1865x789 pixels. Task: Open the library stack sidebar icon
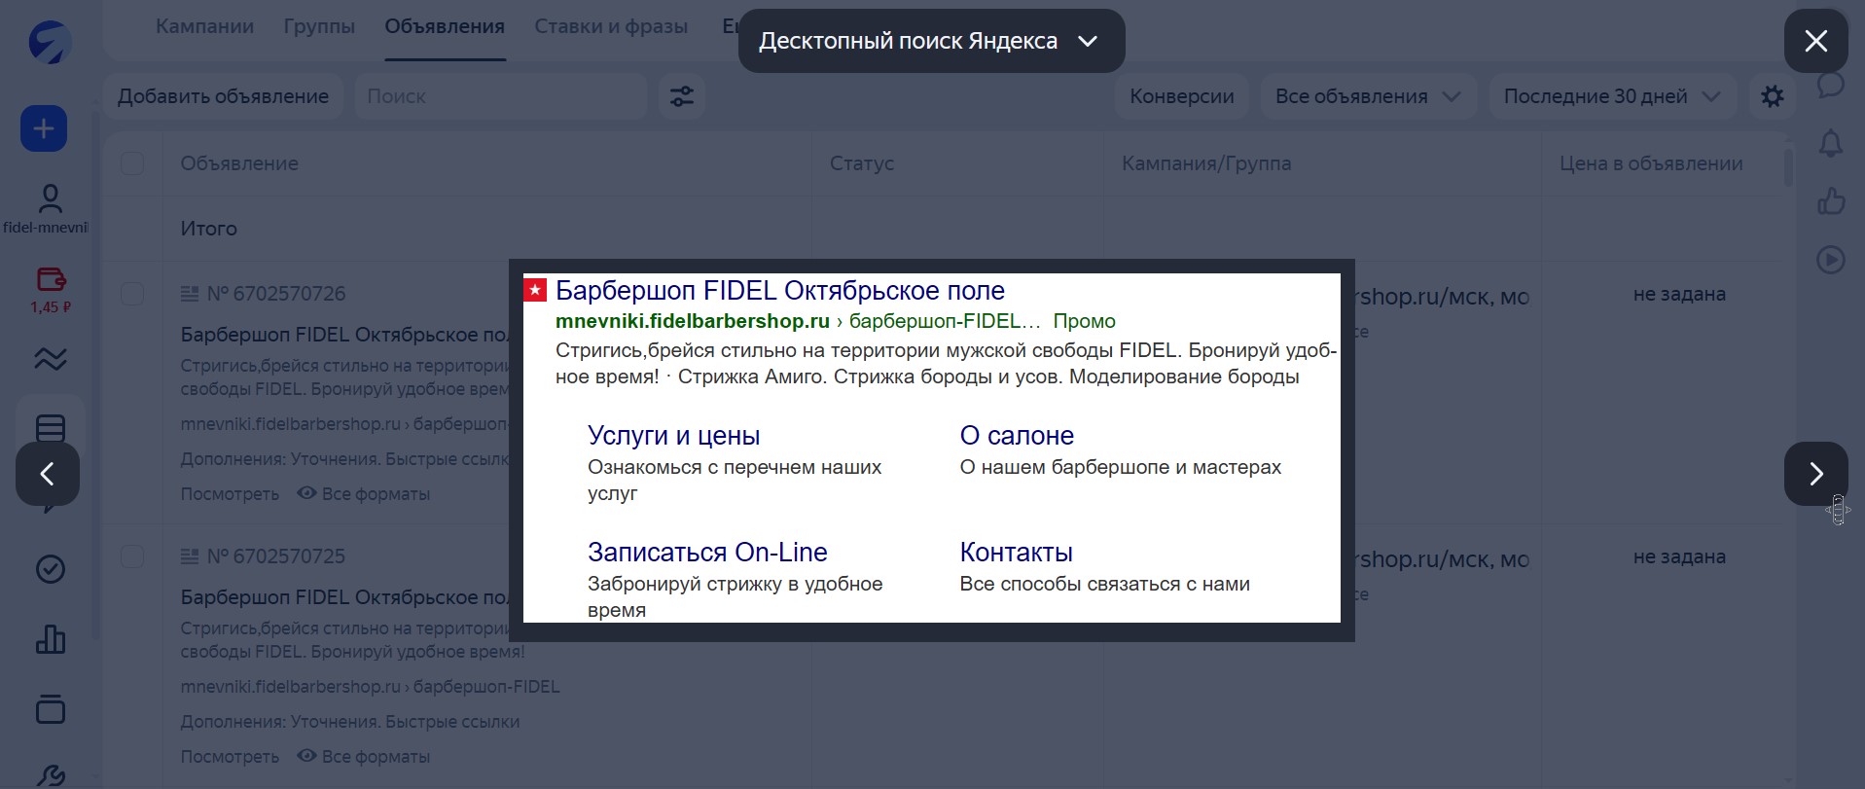pos(51,709)
